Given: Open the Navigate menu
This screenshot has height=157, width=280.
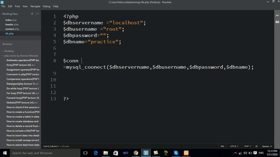Looking at the screenshot, I should [35, 6].
